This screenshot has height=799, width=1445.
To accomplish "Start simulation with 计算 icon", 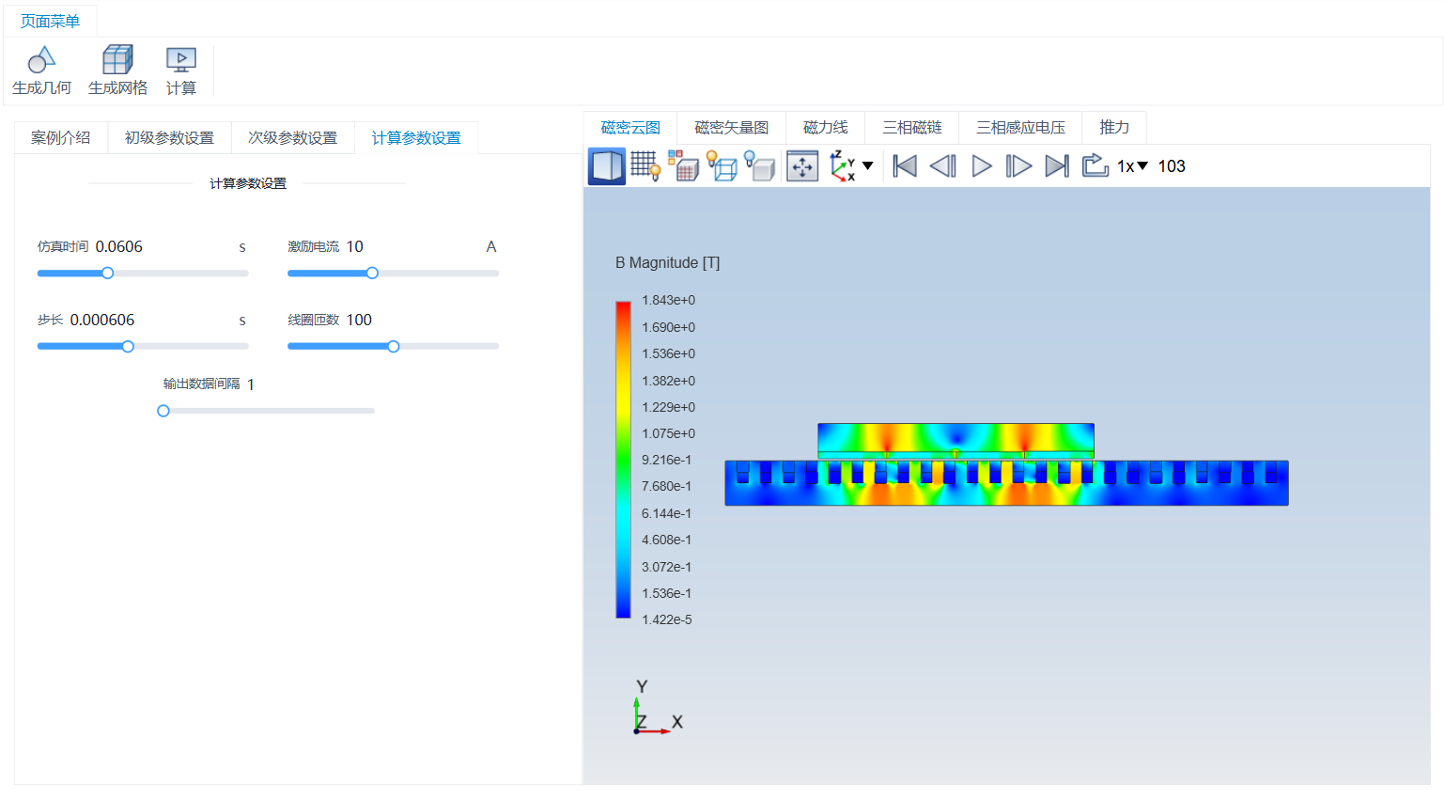I will [181, 60].
